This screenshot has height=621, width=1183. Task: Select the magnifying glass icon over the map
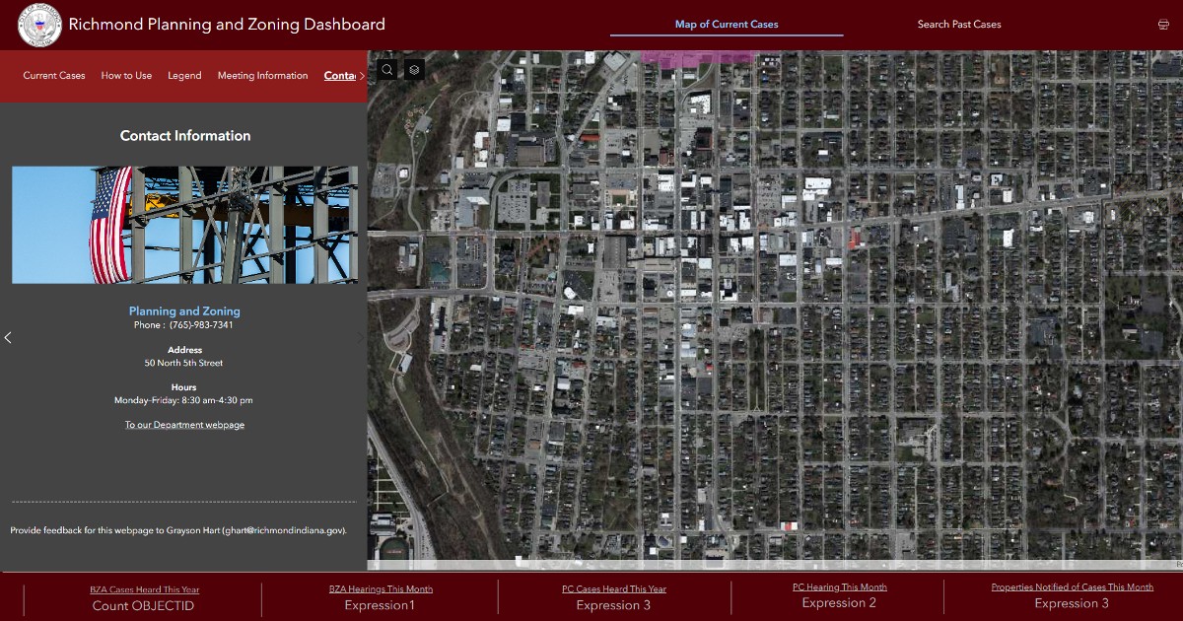pyautogui.click(x=386, y=69)
